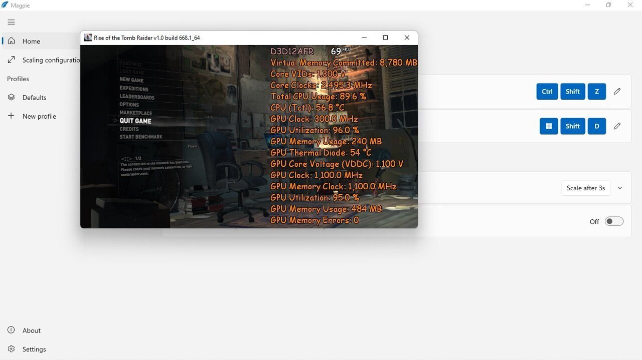Select New Game in the game menu

pyautogui.click(x=131, y=80)
